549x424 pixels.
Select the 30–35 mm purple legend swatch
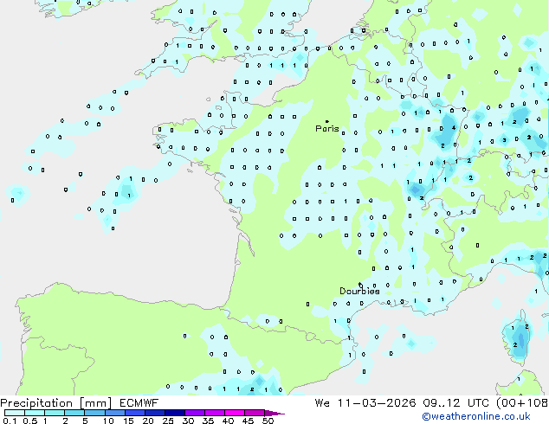[x=194, y=413]
